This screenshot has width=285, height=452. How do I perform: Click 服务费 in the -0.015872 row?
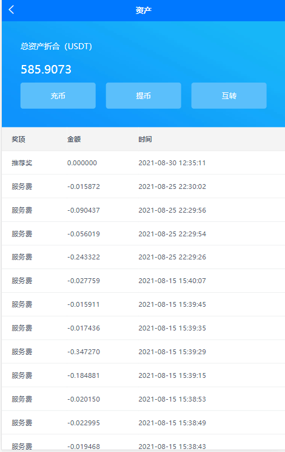(x=22, y=187)
